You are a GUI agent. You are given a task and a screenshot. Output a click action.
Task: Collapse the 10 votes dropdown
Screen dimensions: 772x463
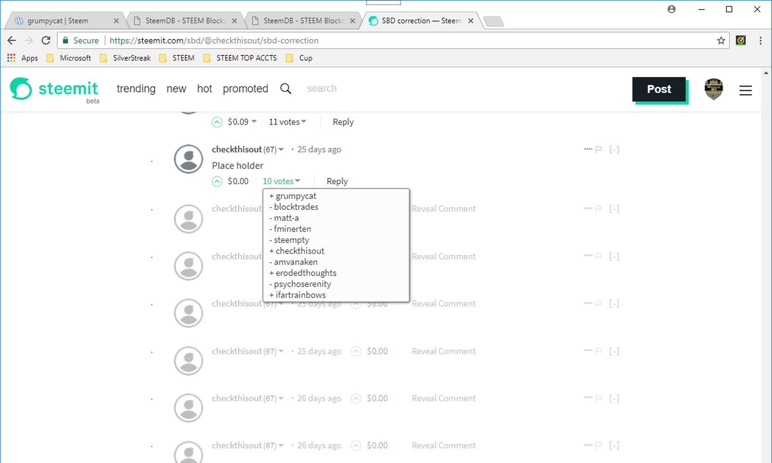click(281, 181)
